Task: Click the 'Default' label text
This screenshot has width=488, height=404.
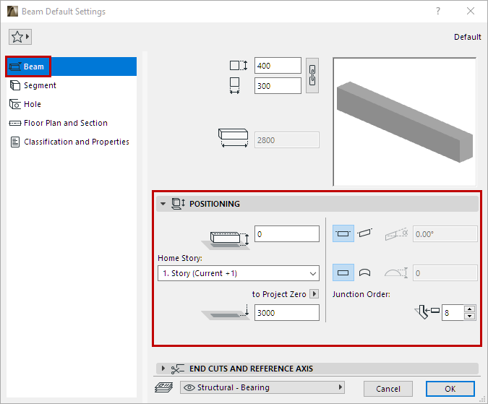Action: click(x=468, y=37)
